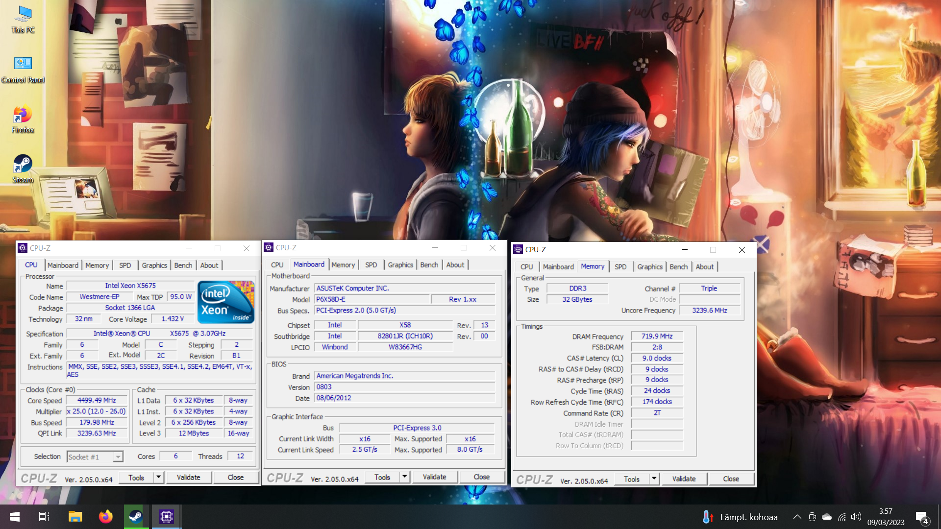941x529 pixels.
Task: Open Mainboard tab in right CPU-Z window
Action: [x=558, y=266]
